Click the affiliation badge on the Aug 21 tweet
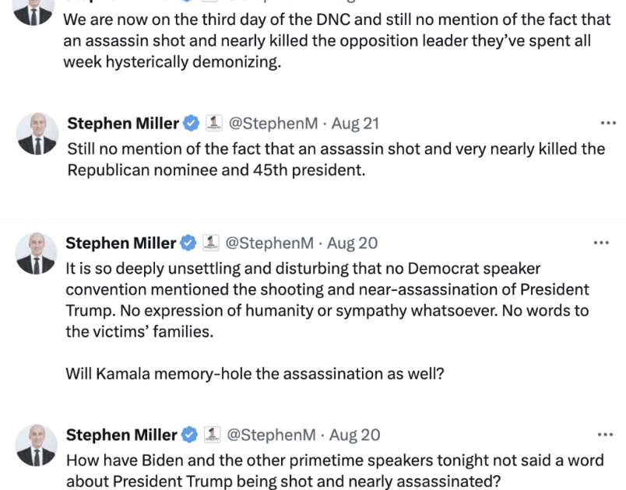 coord(214,124)
